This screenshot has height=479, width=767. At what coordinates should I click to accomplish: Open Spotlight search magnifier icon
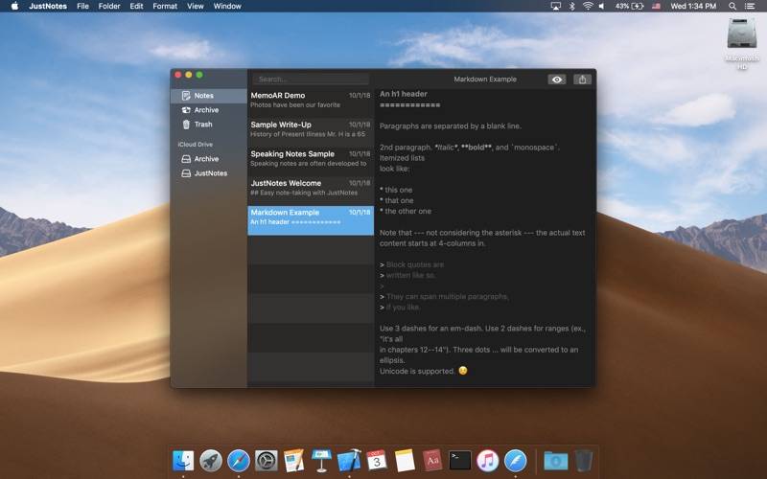[732, 6]
